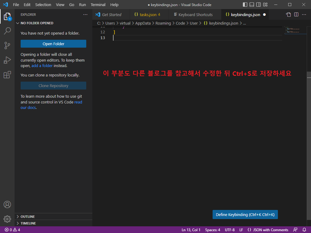Open the Manage gear icon
311x233 pixels.
click(x=7, y=219)
